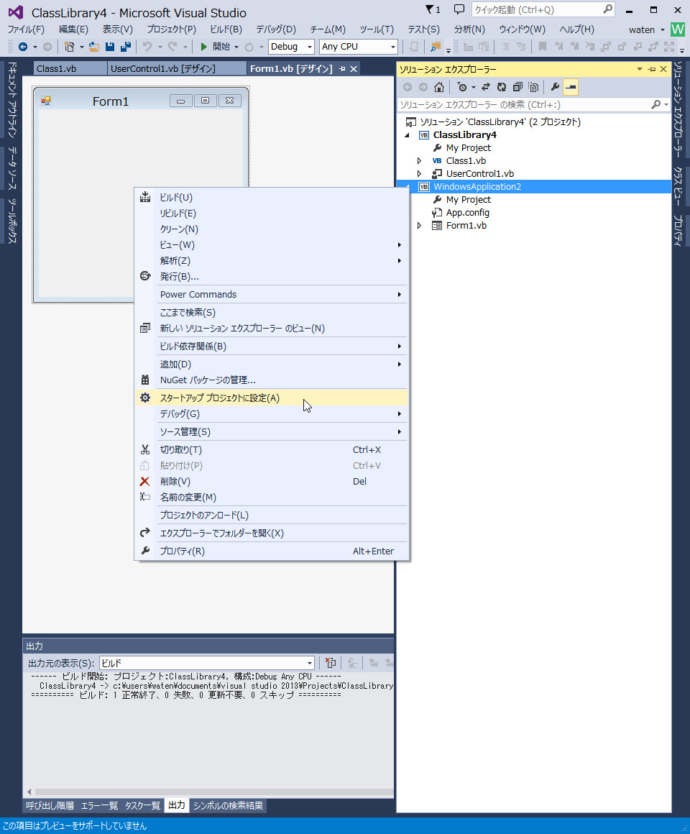
Task: Switch to the シンボルの検索結果 tab
Action: (x=228, y=806)
